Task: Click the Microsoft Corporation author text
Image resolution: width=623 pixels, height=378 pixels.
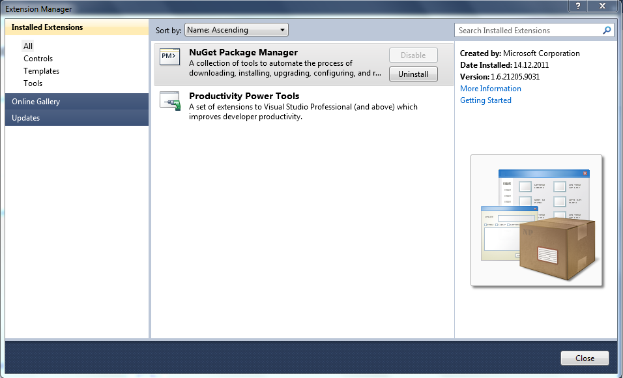Action: tap(541, 53)
